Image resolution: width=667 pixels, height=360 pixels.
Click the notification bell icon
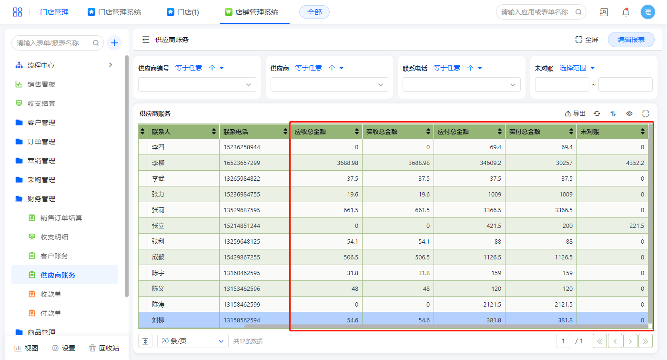(626, 12)
